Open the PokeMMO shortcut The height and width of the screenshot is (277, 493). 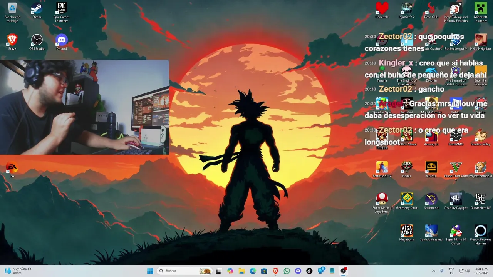coord(456,138)
